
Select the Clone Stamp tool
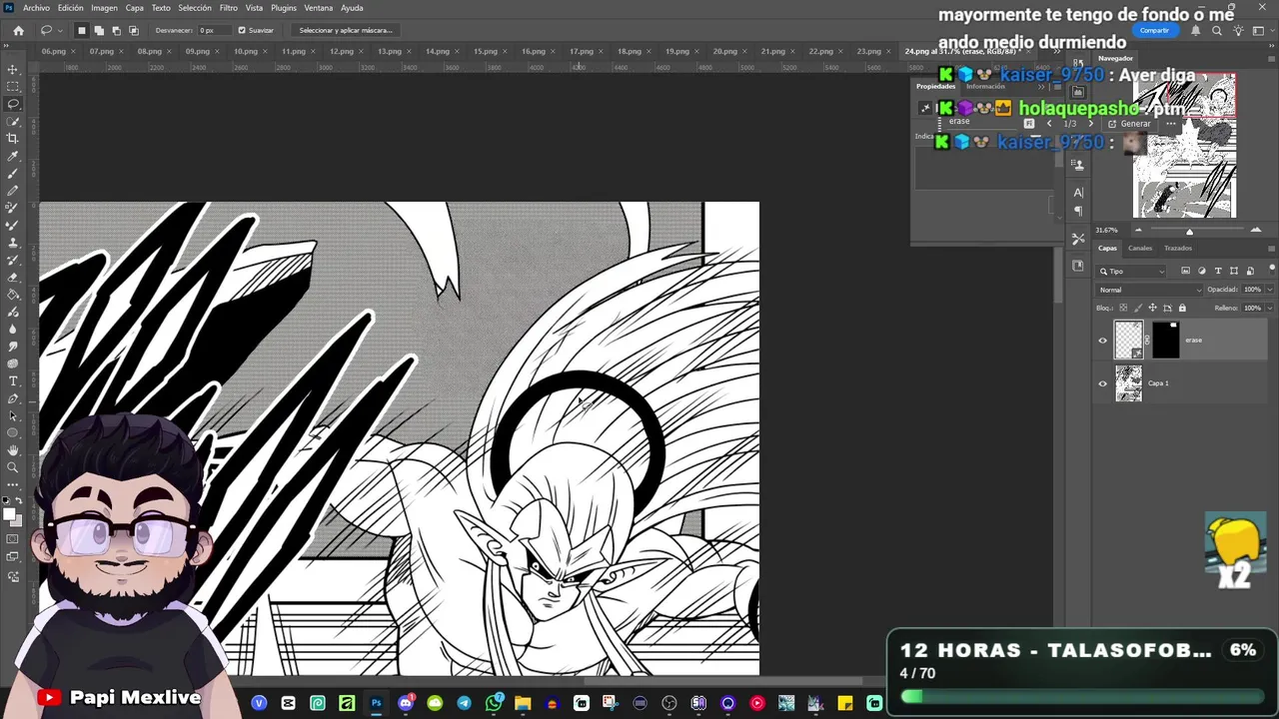(x=13, y=243)
